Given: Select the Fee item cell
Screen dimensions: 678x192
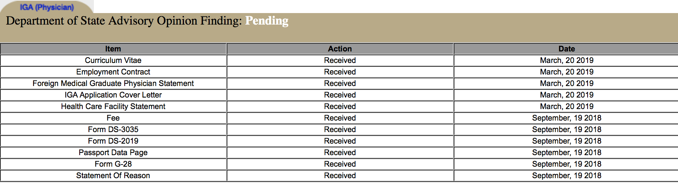Looking at the screenshot, I should point(113,118).
